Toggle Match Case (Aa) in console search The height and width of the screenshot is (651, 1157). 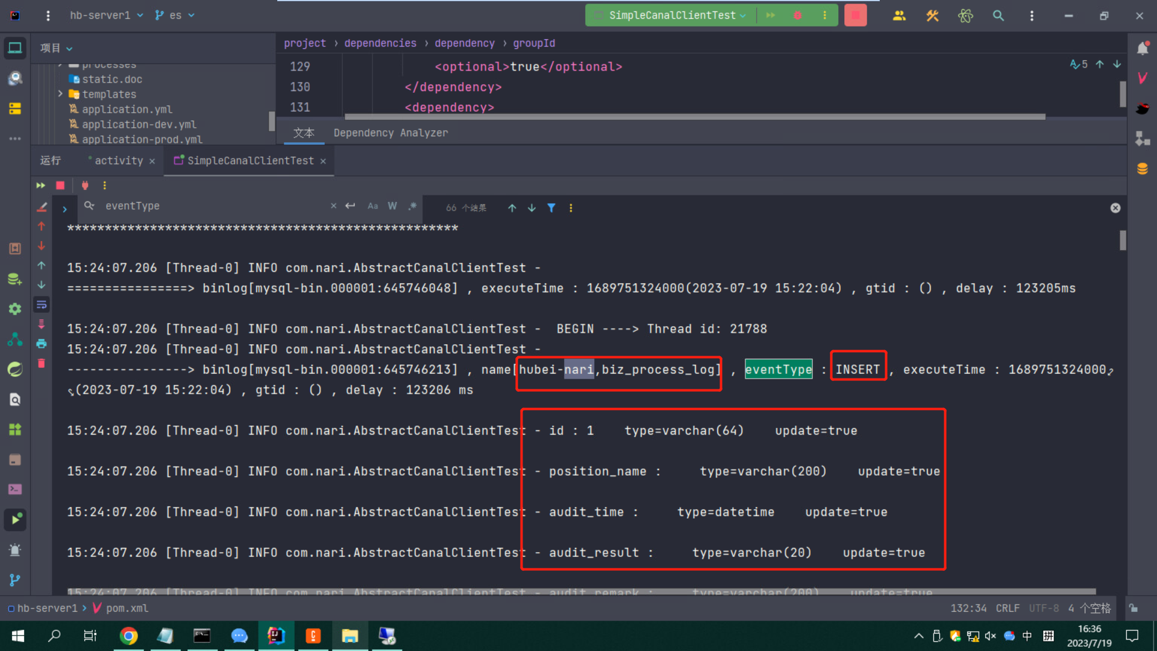click(373, 206)
